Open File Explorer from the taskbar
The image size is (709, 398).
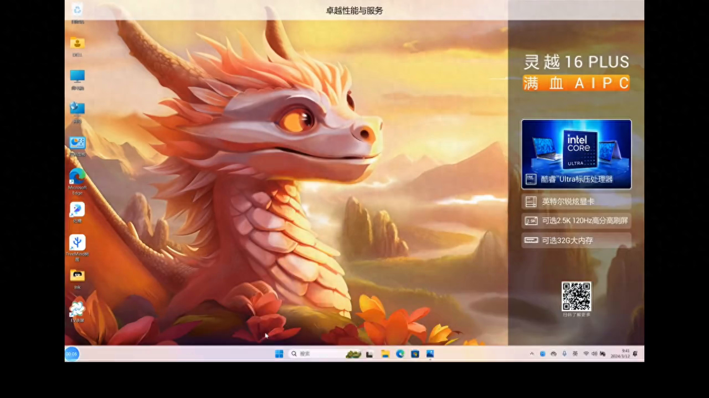[x=384, y=354]
